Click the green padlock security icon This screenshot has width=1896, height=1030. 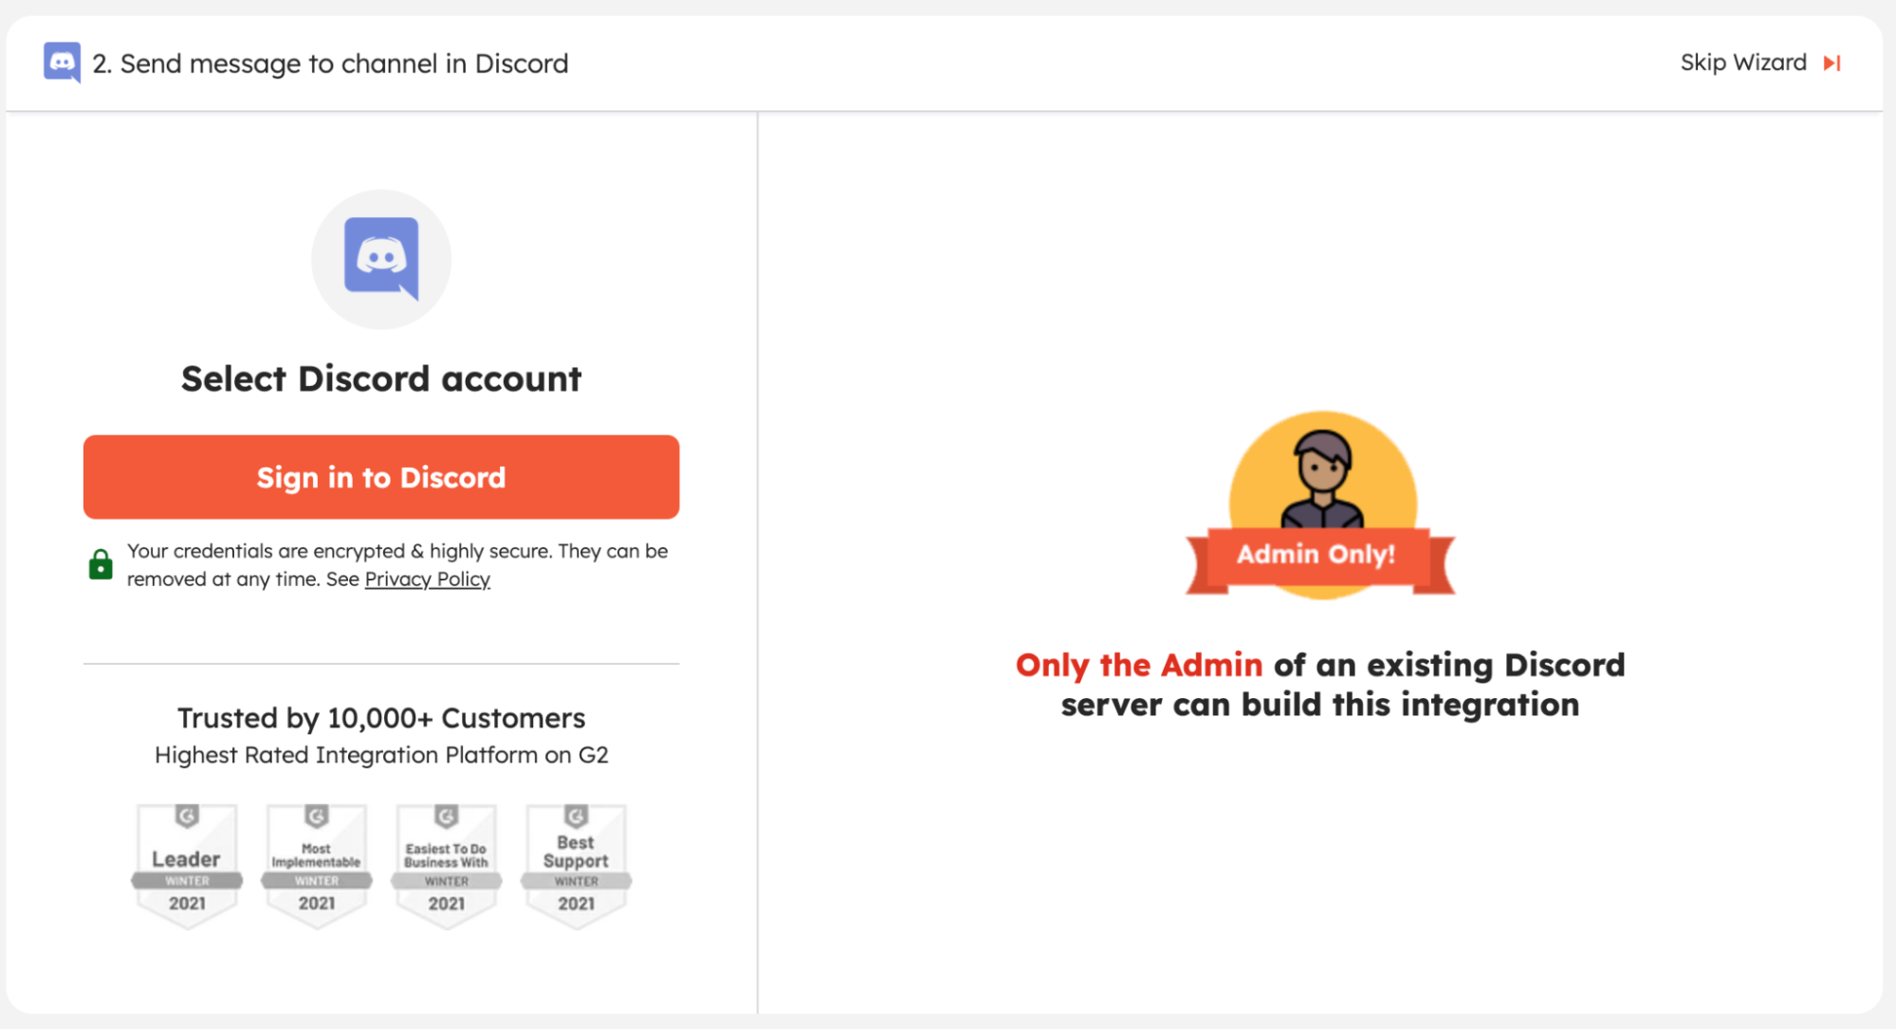pos(101,565)
